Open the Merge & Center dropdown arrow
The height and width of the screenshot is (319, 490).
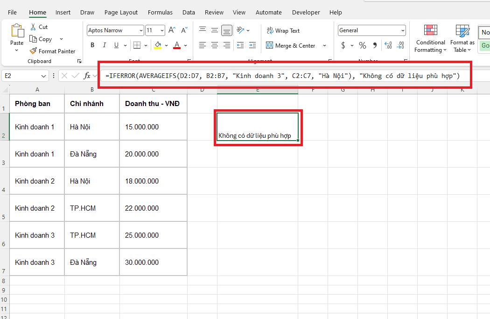tap(324, 45)
